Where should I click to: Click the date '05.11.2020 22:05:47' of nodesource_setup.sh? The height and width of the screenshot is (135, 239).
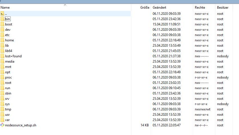(x=167, y=125)
